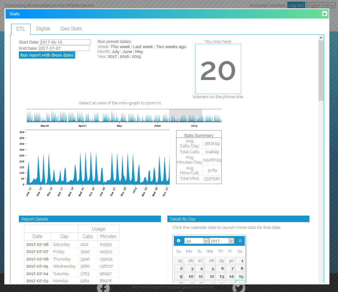This screenshot has height=292, width=338.
Task: Select calendar day 13
Action: coord(220,276)
